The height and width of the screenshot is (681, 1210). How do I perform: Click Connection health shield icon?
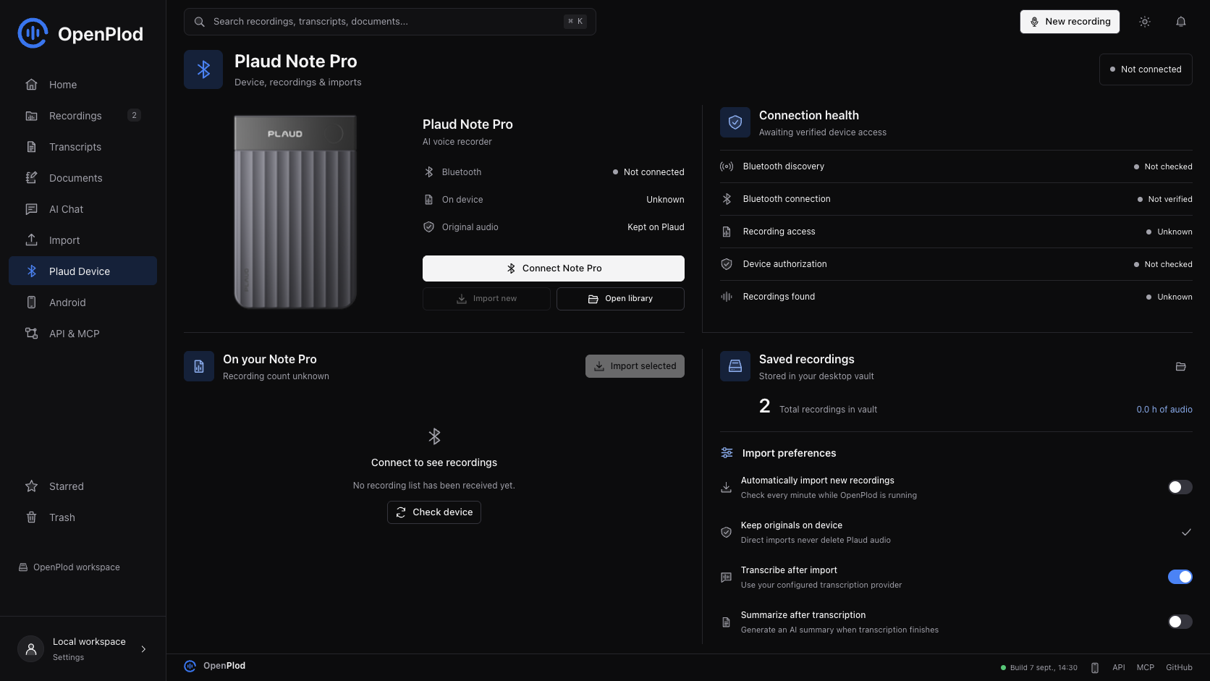coord(735,122)
